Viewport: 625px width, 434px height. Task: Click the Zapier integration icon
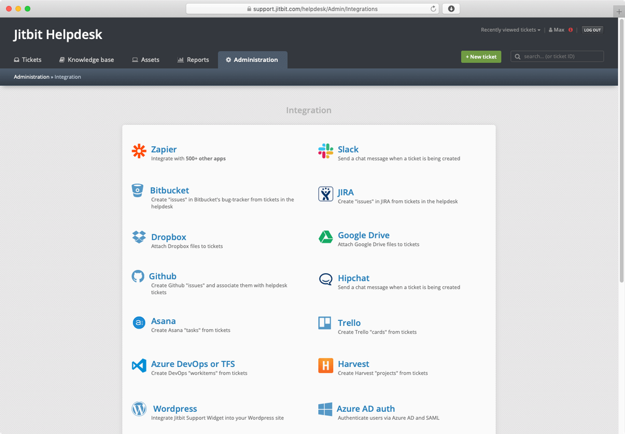click(x=138, y=151)
